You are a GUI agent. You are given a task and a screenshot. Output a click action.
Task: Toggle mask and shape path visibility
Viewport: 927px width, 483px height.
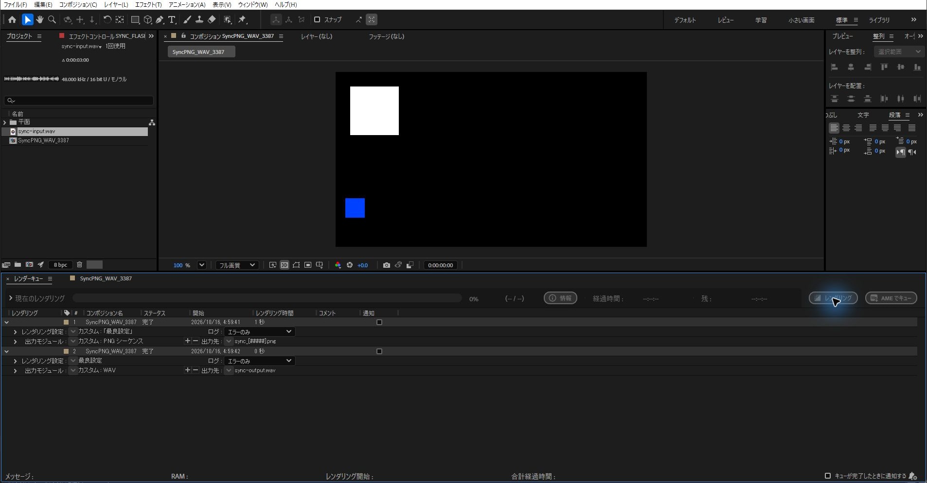[296, 265]
